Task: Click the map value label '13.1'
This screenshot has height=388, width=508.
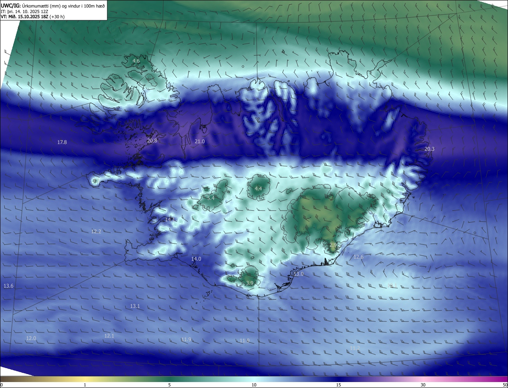Action: 135,306
